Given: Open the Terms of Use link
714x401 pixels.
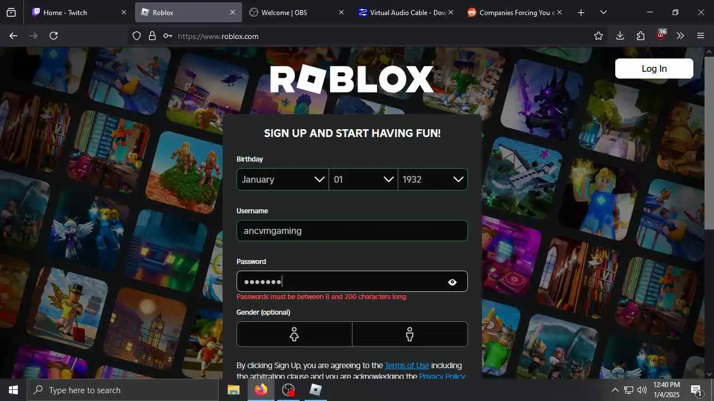Looking at the screenshot, I should click(407, 365).
